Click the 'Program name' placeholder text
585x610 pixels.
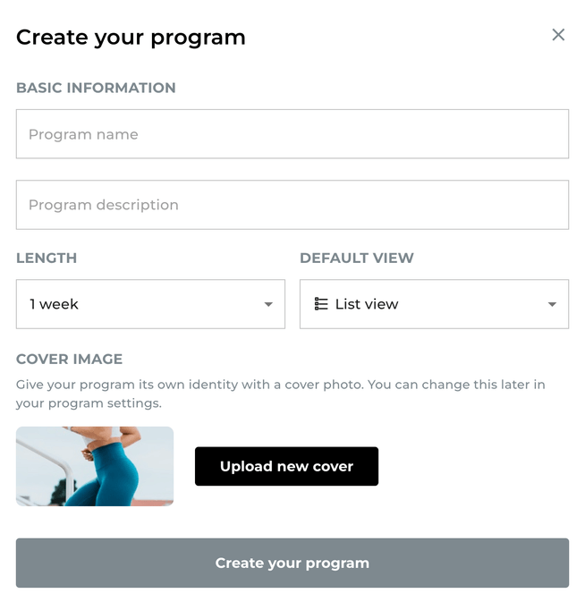[83, 134]
